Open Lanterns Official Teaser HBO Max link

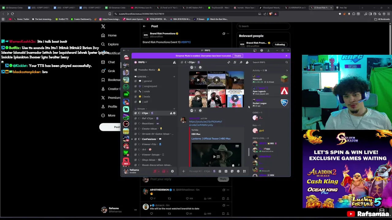tap(211, 139)
